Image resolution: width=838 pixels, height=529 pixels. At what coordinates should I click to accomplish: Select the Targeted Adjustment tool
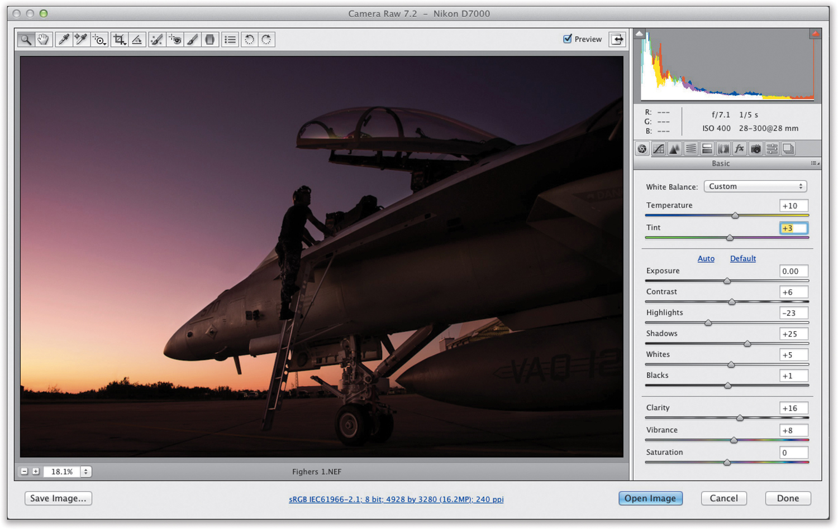tap(99, 40)
